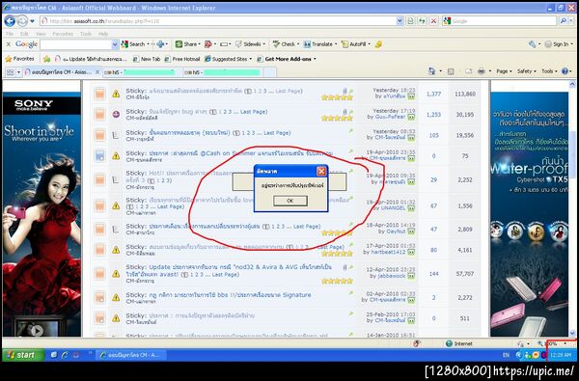Click the red Stop loading icon
The height and width of the screenshot is (381, 579).
point(434,21)
